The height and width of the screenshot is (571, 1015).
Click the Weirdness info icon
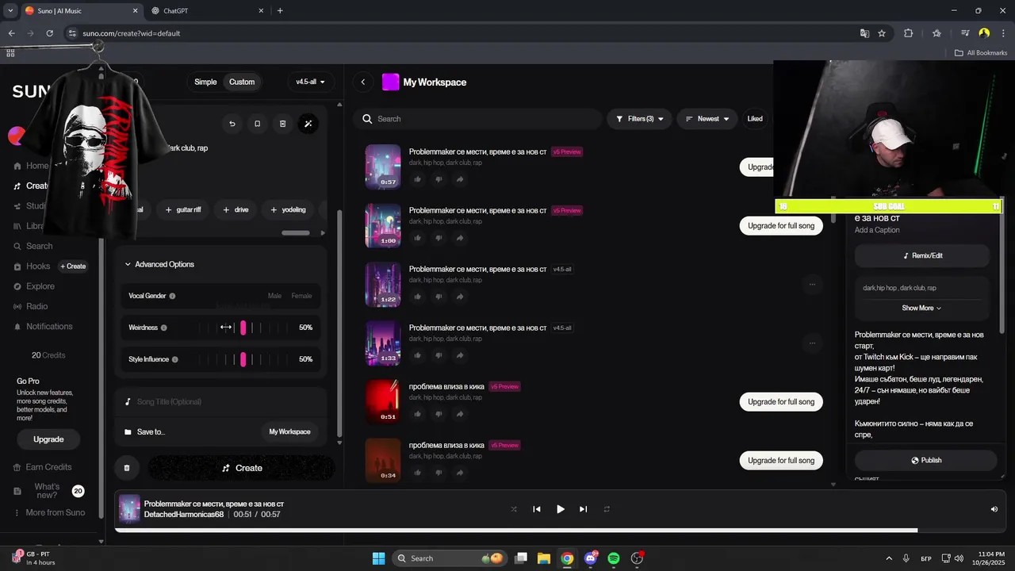point(164,328)
